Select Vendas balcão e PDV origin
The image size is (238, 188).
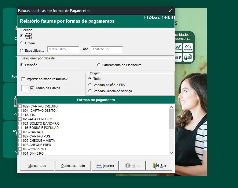pyautogui.click(x=90, y=85)
